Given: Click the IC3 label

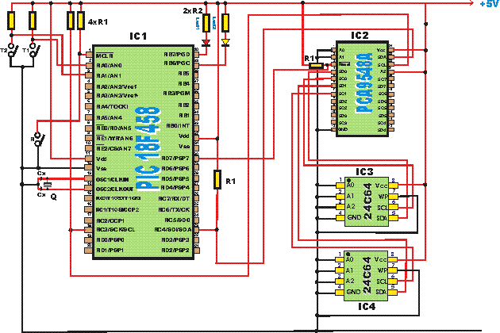Looking at the screenshot, I should (364, 172).
